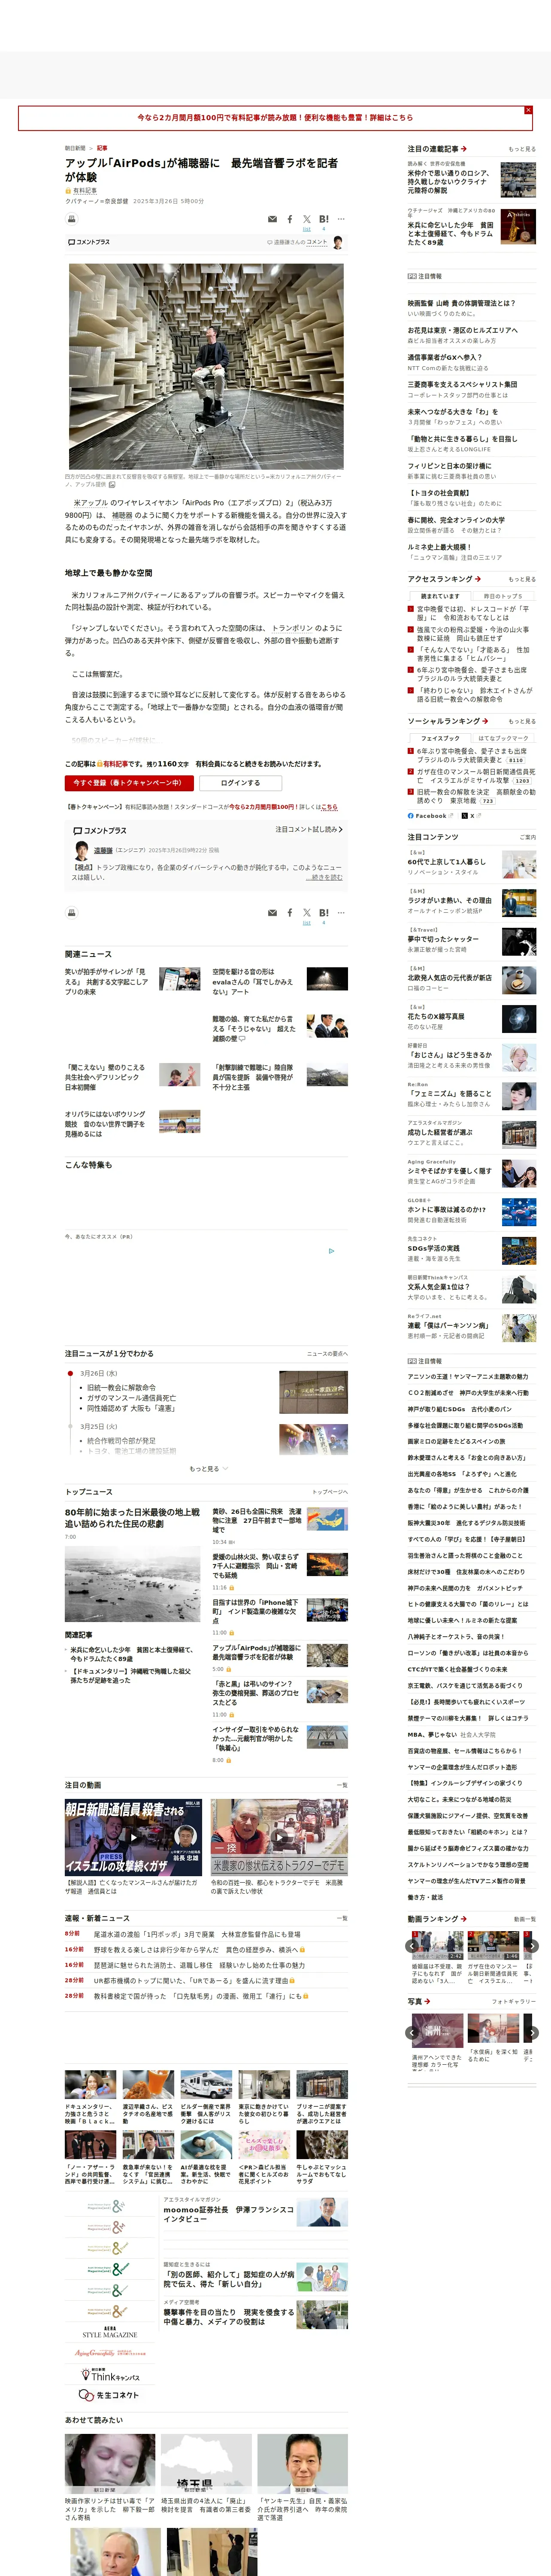Click commenter avatar beside 遠藤謙さんのコメント
551x2576 pixels.
(338, 242)
